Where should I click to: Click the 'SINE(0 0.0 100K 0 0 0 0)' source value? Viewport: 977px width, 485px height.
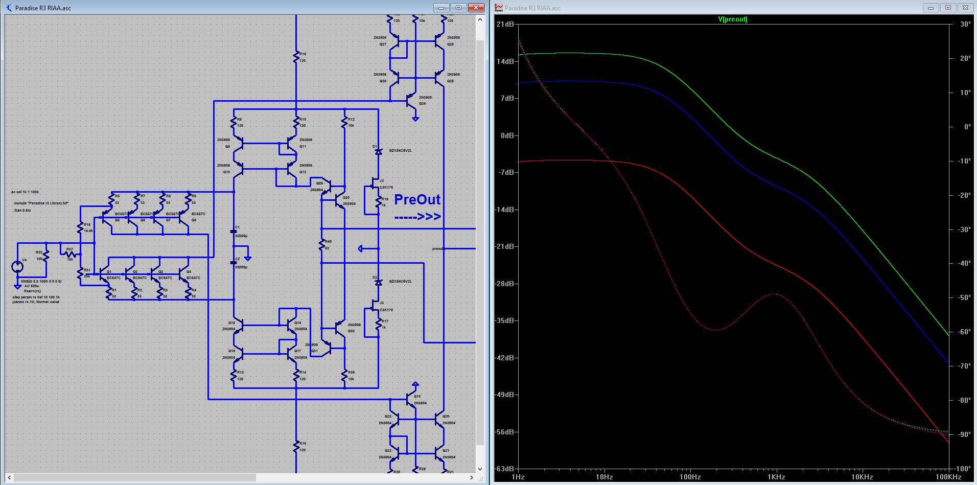coord(41,281)
